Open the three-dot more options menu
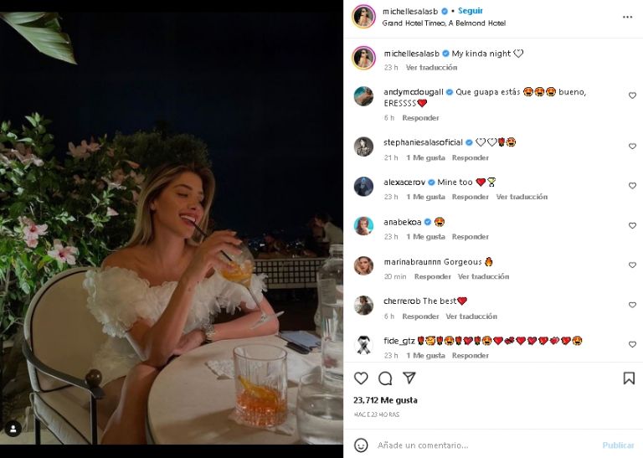Screen dimensions: 643x458 coord(627,17)
